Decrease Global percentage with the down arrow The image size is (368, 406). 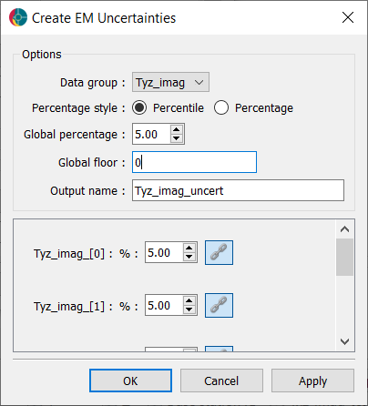click(x=177, y=138)
